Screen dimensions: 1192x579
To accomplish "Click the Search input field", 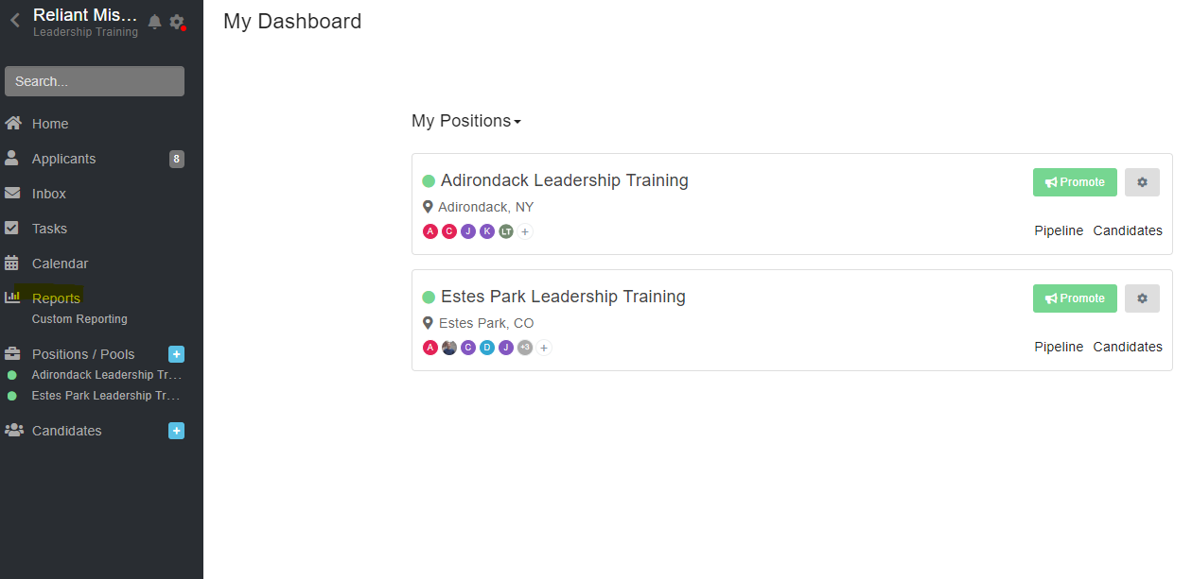I will click(95, 81).
